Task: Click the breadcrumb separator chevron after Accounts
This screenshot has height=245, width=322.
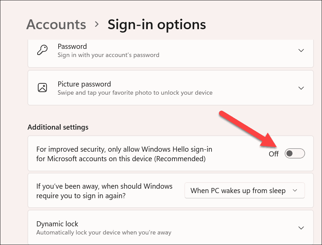Action: [x=97, y=24]
